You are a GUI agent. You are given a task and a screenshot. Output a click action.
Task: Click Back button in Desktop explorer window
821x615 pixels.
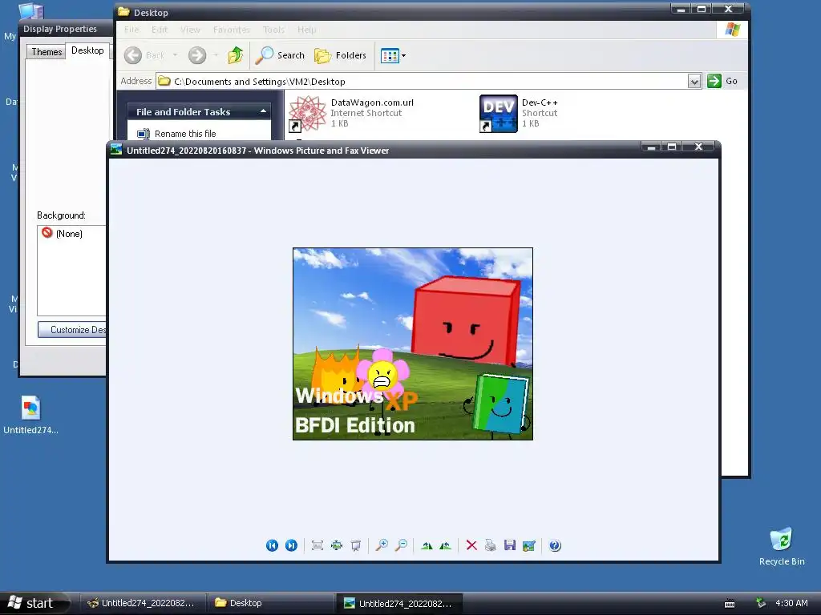pyautogui.click(x=144, y=55)
